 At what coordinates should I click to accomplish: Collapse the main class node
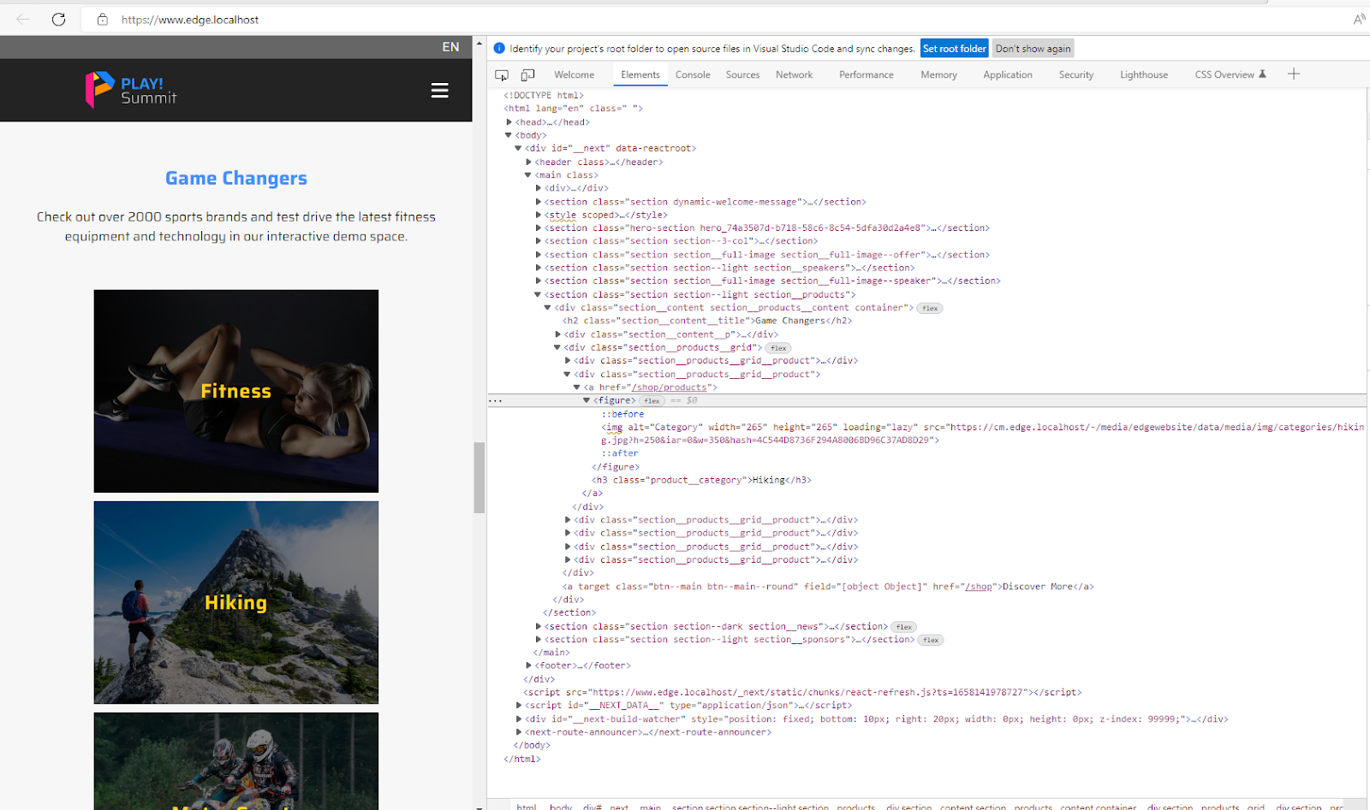[528, 175]
